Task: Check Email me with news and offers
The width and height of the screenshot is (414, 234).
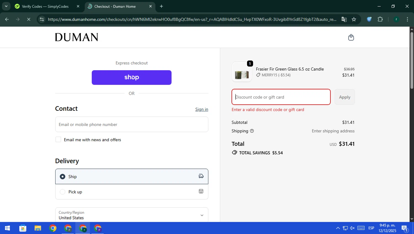Action: click(x=58, y=140)
